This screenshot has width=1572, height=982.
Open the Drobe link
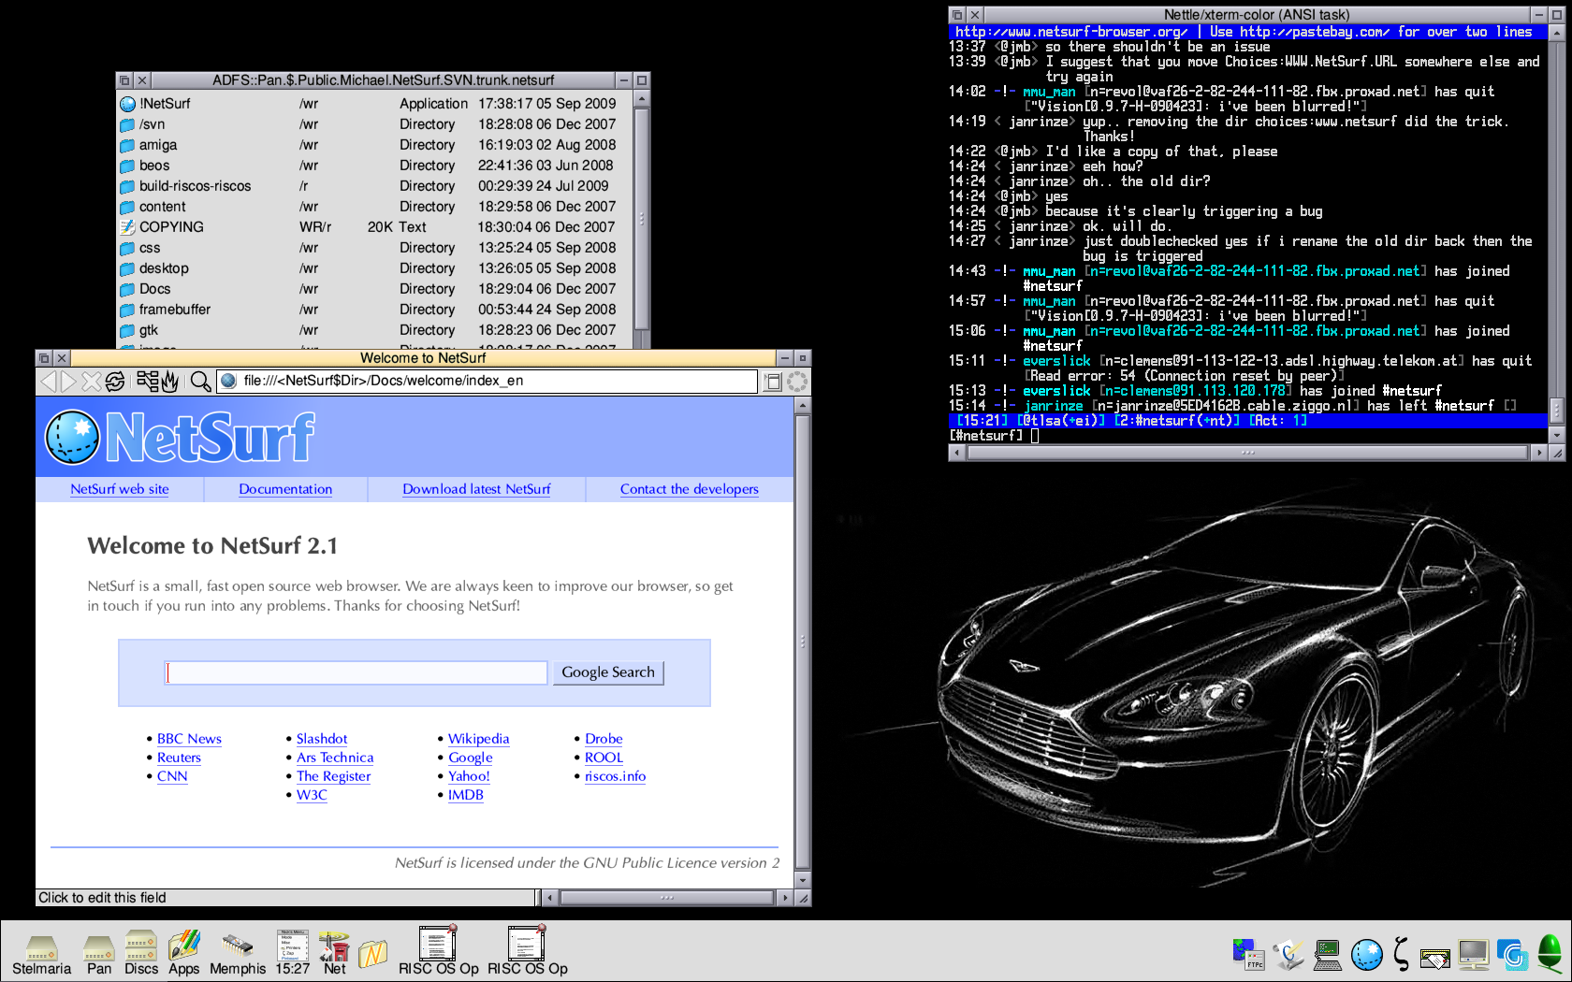(x=604, y=739)
